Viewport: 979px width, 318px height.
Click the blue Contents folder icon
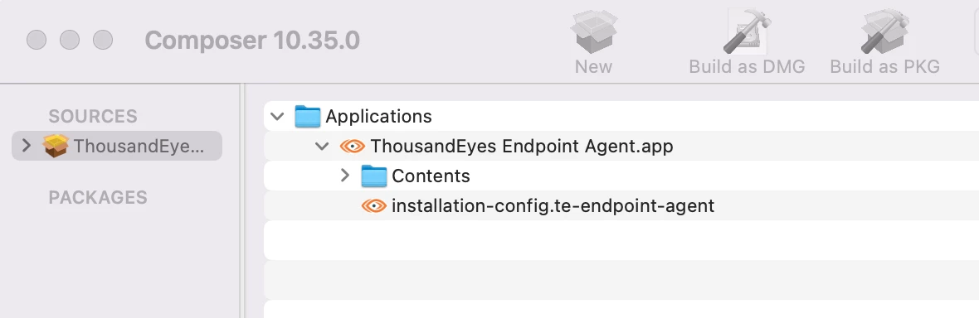click(374, 176)
